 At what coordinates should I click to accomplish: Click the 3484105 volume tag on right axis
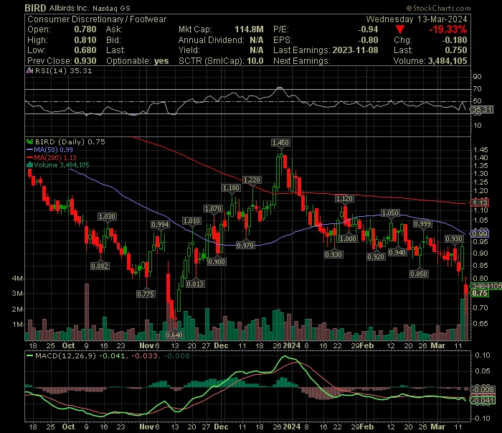[486, 286]
